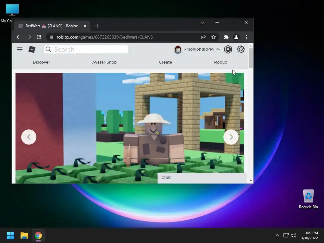
Task: Open the Windows Start menu
Action: 10,235
